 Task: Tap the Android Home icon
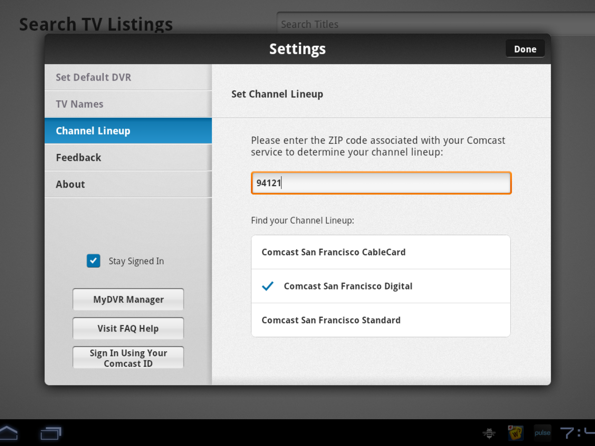click(x=8, y=433)
